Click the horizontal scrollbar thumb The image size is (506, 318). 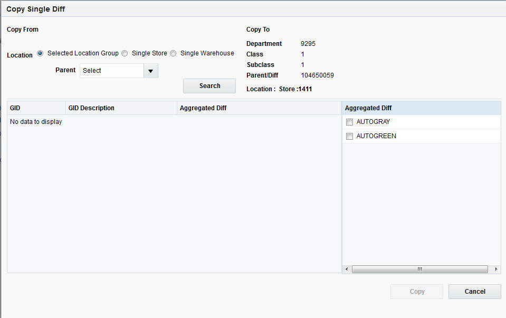[x=420, y=269]
